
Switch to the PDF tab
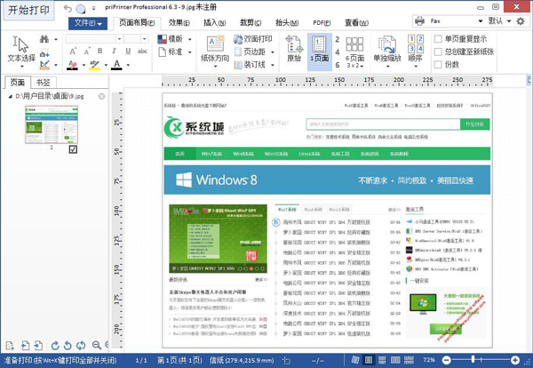coord(322,23)
